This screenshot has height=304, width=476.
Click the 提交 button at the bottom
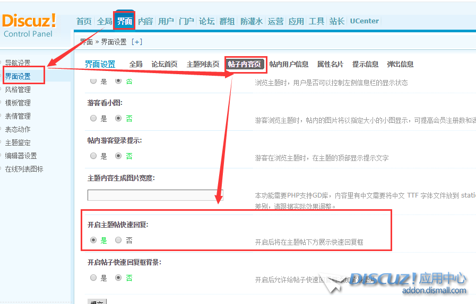(x=97, y=302)
